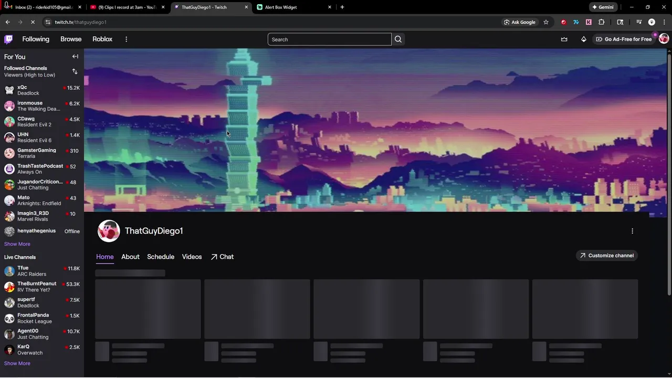Open Imagin3_R3D channel in sidebar
The height and width of the screenshot is (378, 672).
(42, 216)
